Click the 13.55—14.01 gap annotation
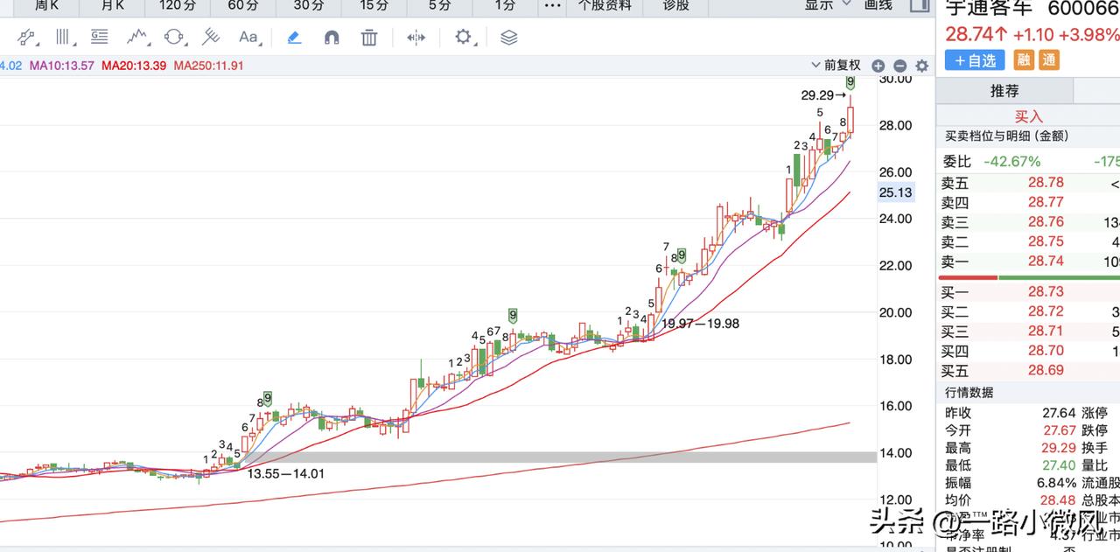Image resolution: width=1120 pixels, height=552 pixels. pos(286,473)
